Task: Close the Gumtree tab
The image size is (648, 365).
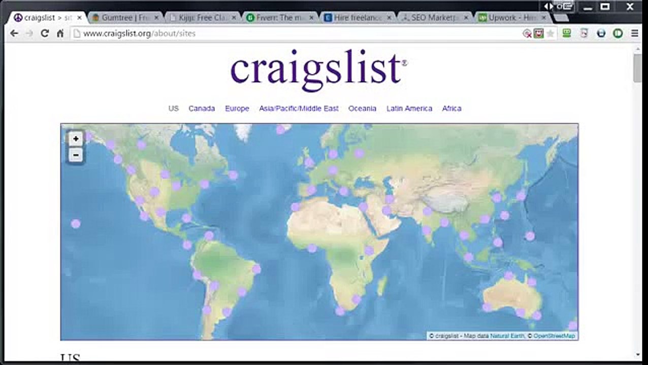Action: 156,18
